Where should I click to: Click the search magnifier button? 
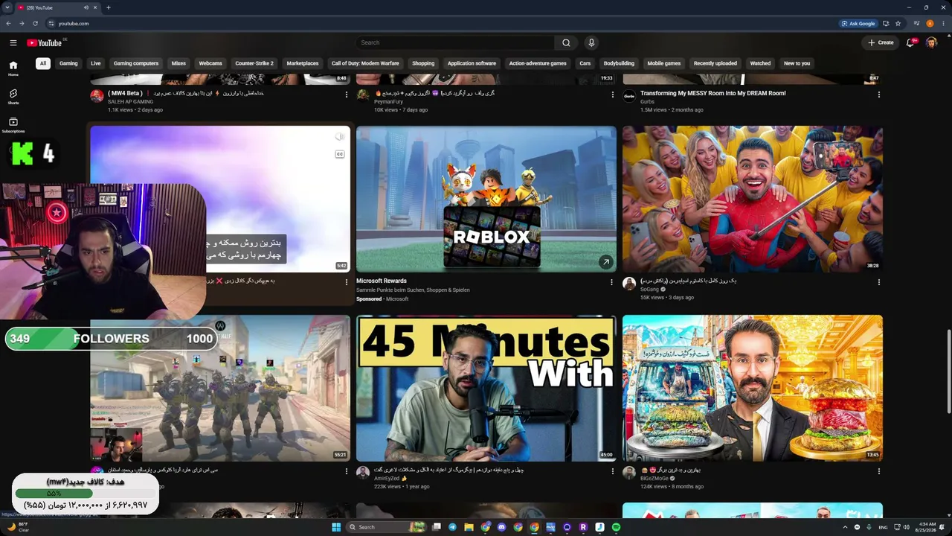click(566, 42)
